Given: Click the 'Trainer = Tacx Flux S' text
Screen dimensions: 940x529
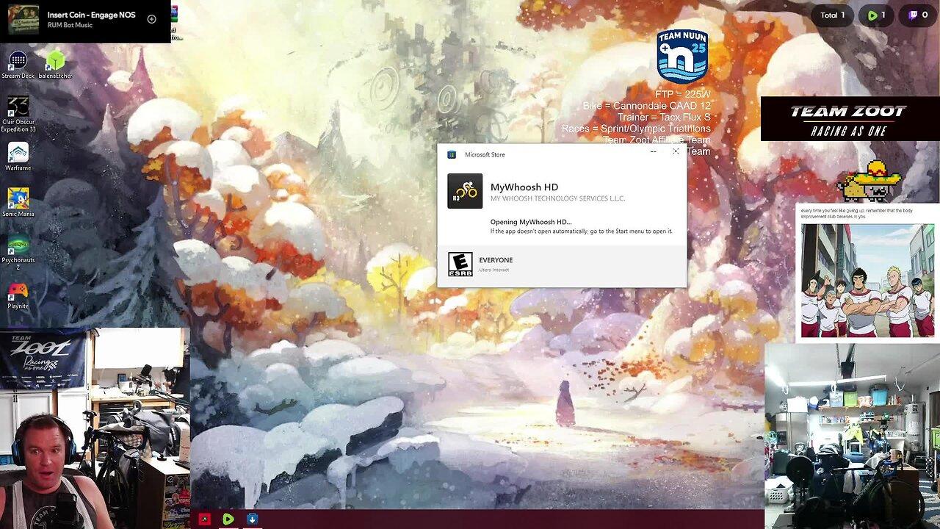Looking at the screenshot, I should [664, 118].
